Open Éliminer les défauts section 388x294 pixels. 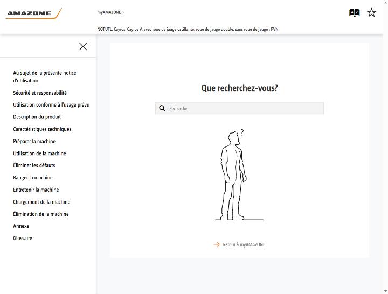(34, 165)
